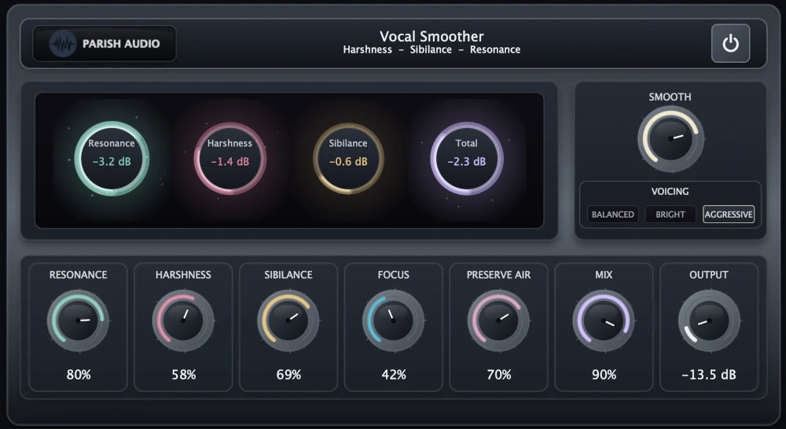
Task: Click the HARSHNESS knob label
Action: click(183, 275)
